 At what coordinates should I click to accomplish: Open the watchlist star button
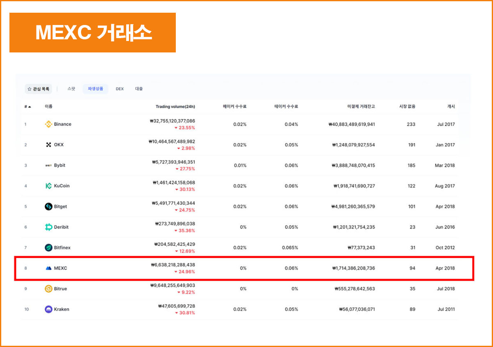(39, 89)
